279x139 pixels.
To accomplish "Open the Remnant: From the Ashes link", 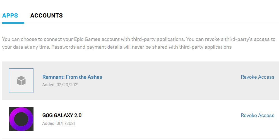I will pos(72,77).
